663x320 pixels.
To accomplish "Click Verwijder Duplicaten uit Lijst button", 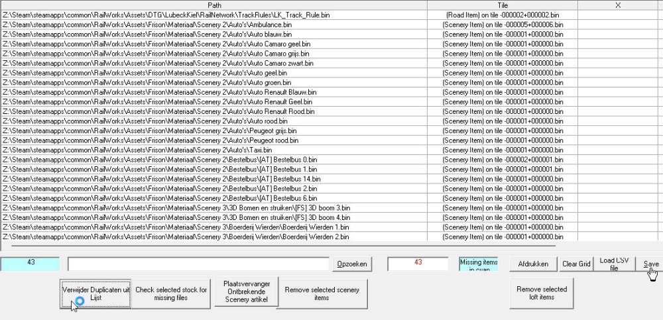I will (96, 293).
